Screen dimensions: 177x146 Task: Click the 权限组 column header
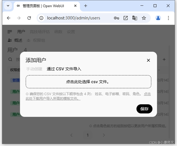[x=15, y=70]
